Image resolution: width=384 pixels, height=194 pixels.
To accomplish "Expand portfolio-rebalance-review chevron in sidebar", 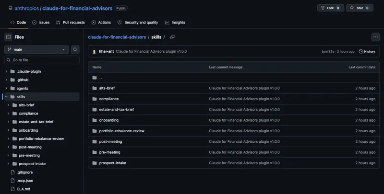I will click(8, 138).
